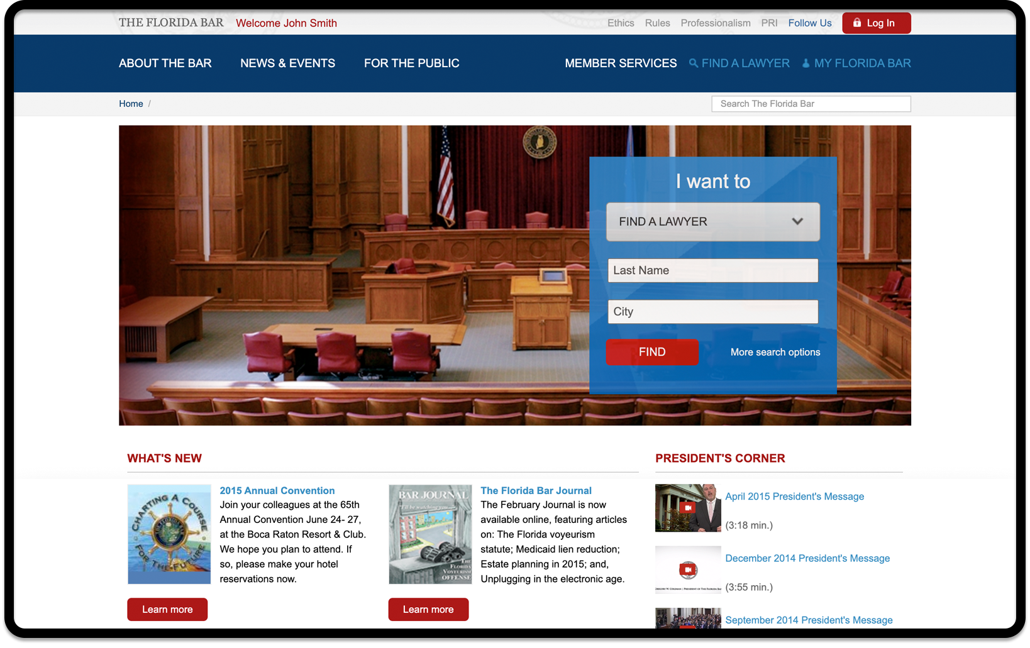Click the (3:55 min.) duration text
The width and height of the screenshot is (1030, 648).
(749, 587)
